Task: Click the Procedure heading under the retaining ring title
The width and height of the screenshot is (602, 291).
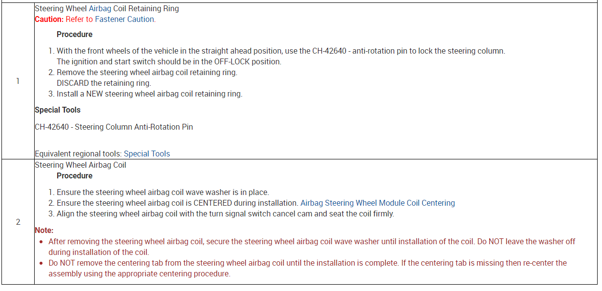Action: click(74, 34)
